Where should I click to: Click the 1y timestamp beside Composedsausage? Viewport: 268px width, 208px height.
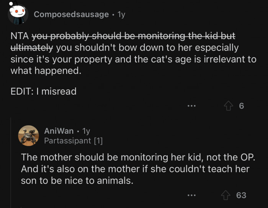click(121, 15)
